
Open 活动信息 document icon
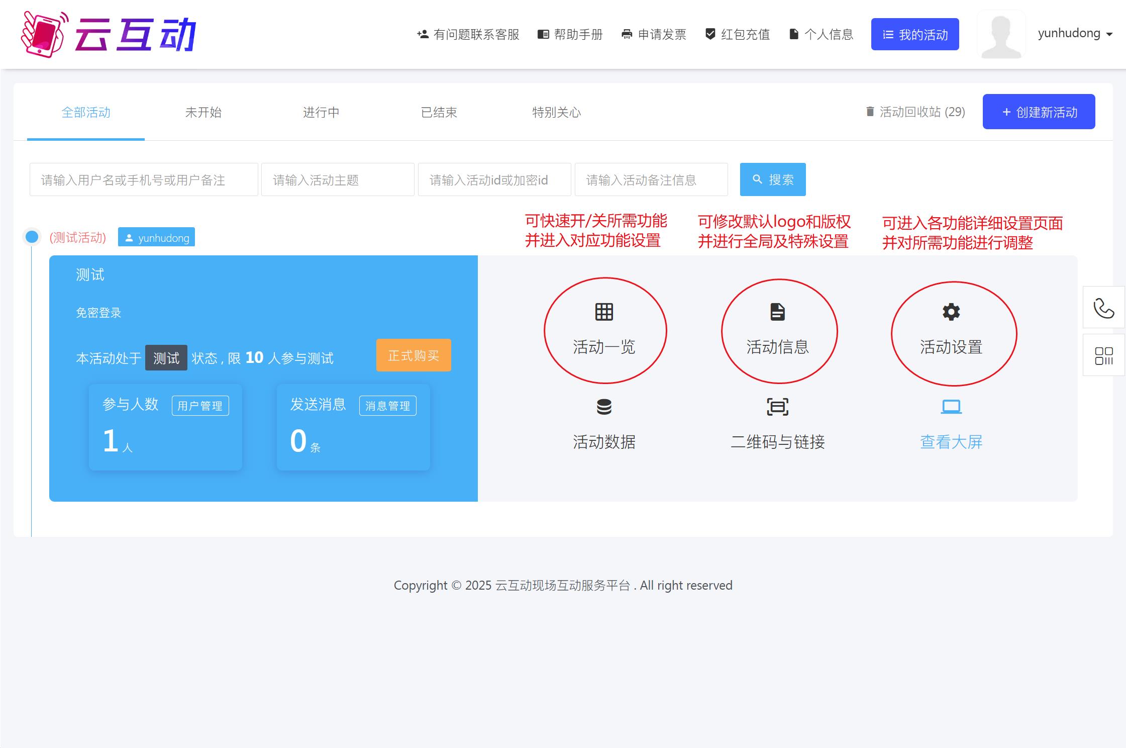(x=777, y=312)
